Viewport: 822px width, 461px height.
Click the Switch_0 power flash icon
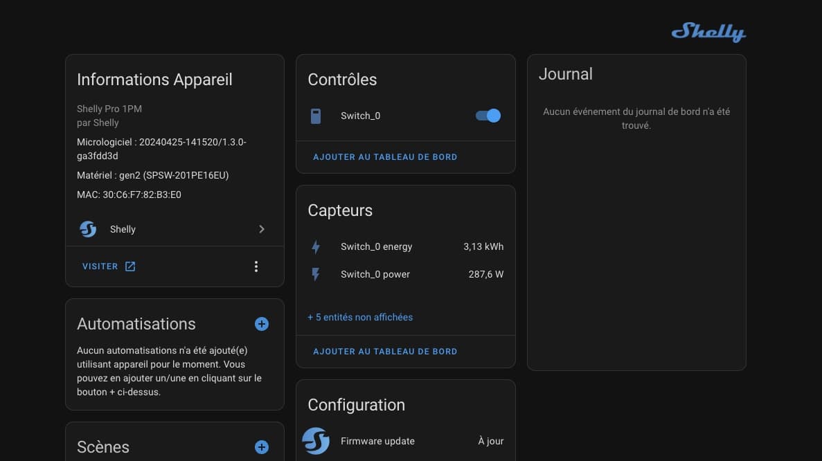click(316, 274)
